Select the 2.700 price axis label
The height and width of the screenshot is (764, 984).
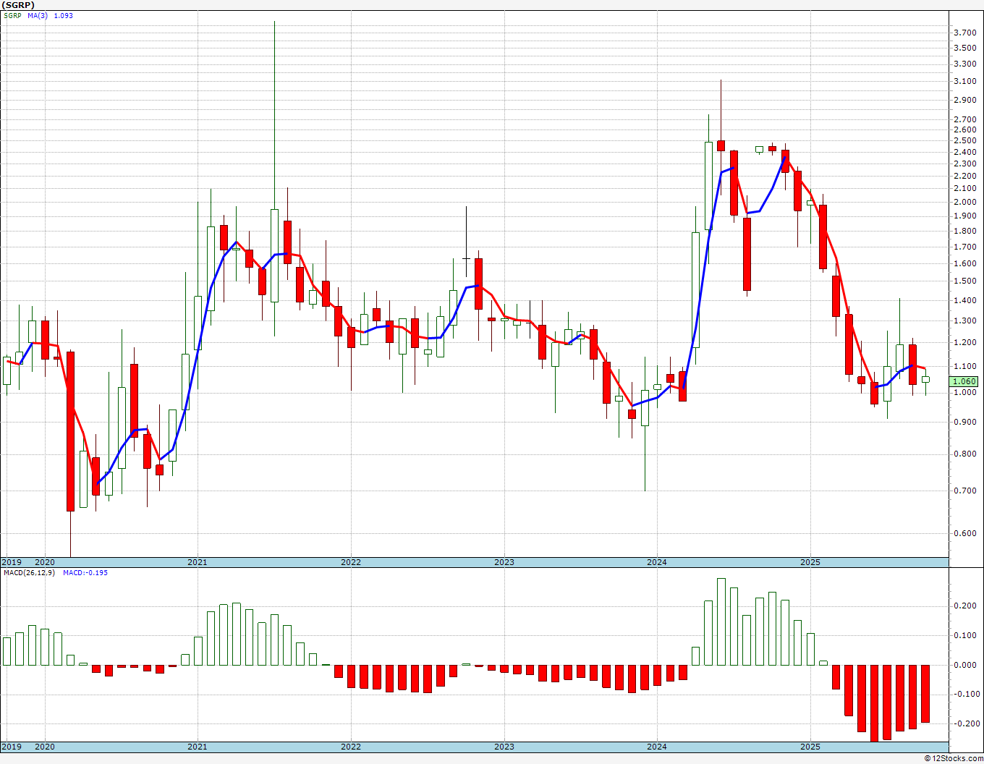coord(965,119)
